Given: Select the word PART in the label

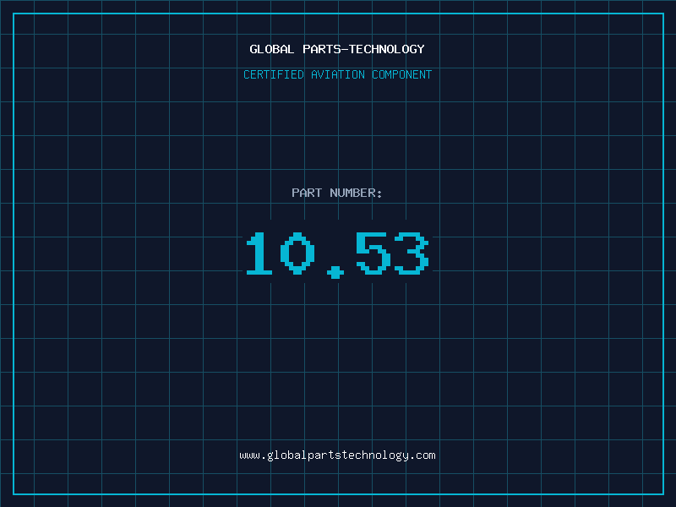Looking at the screenshot, I should click(x=307, y=193).
